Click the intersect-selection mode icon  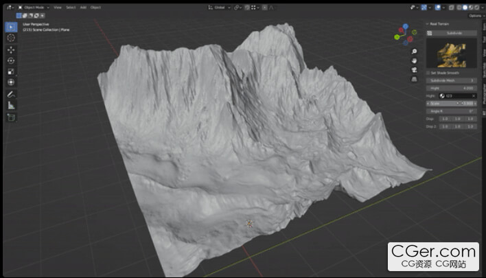coord(43,16)
